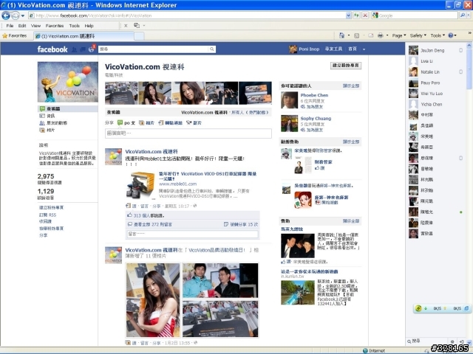Open the View menu
The height and width of the screenshot is (354, 473).
click(35, 26)
